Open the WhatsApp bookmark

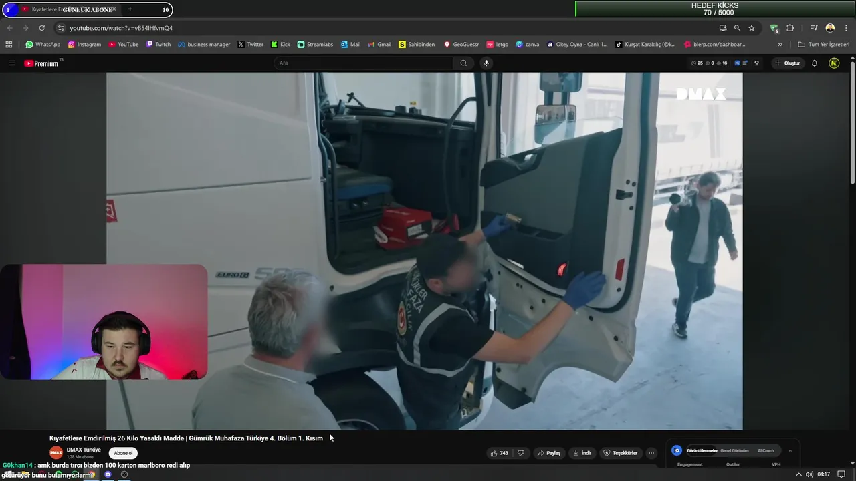coord(43,45)
